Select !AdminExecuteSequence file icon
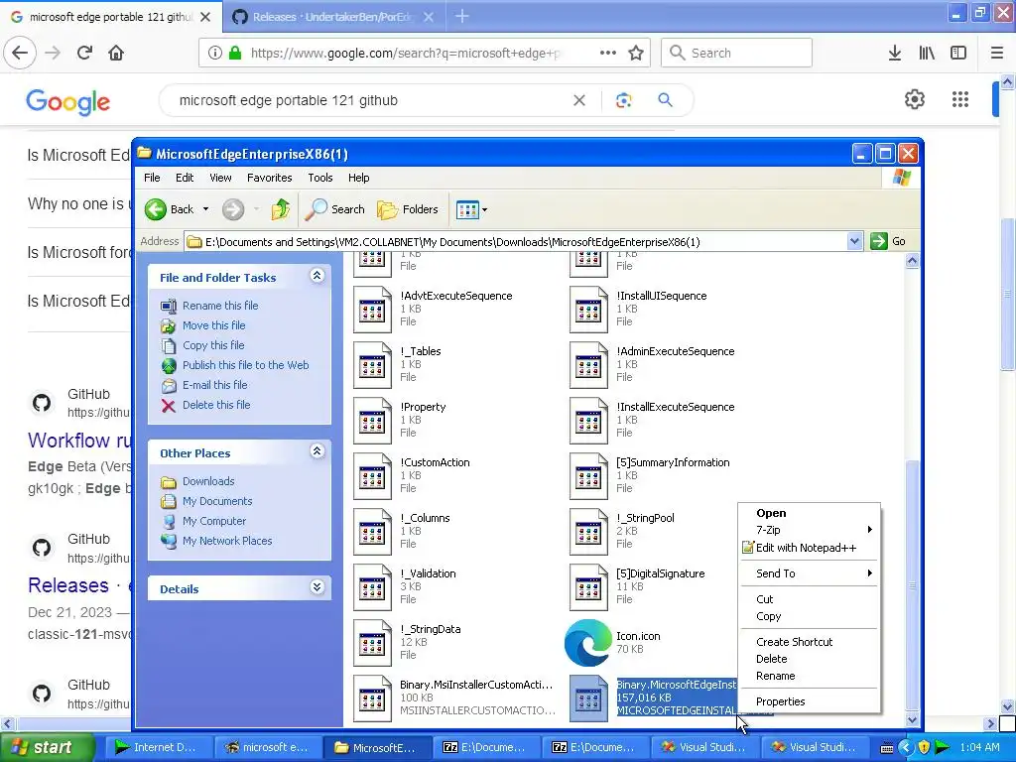This screenshot has height=762, width=1016. tap(589, 365)
